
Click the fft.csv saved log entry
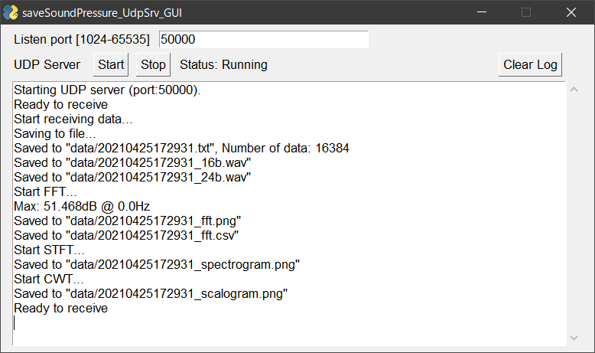(x=126, y=236)
